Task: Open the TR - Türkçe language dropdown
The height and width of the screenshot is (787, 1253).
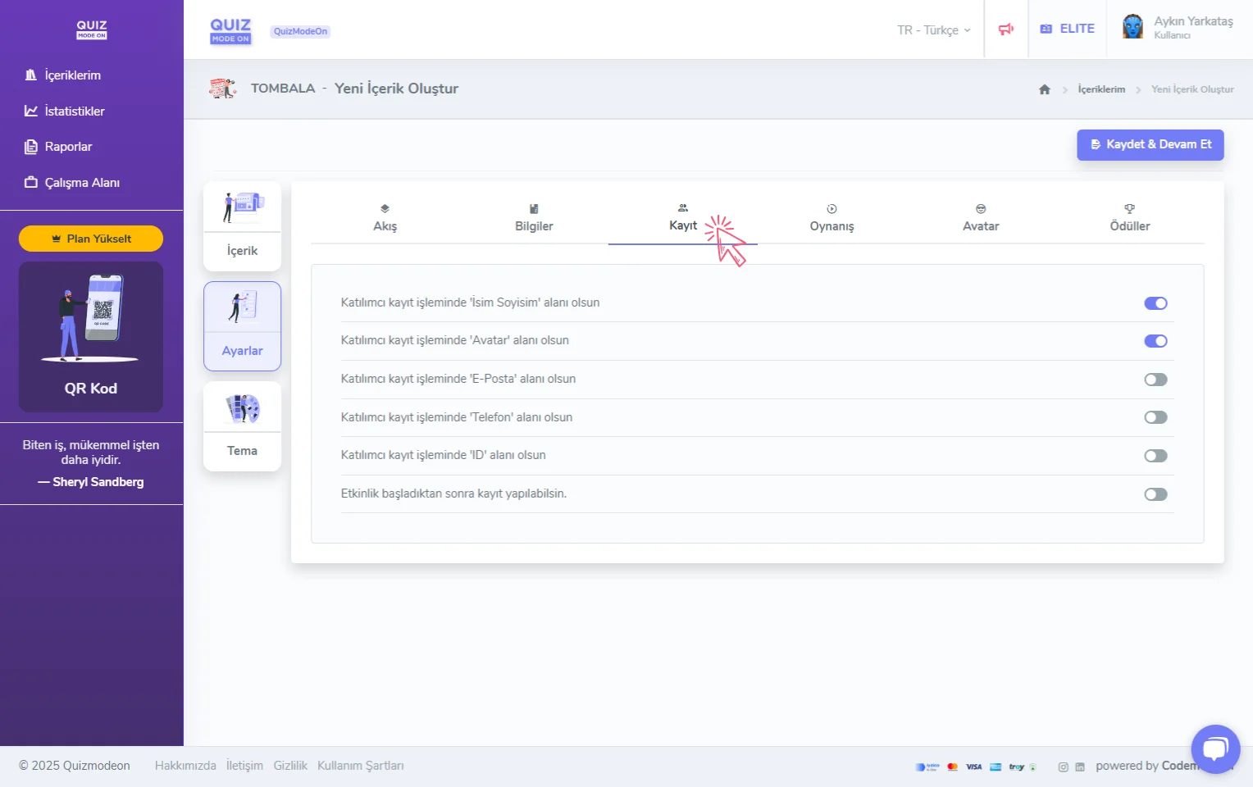Action: coord(933,30)
